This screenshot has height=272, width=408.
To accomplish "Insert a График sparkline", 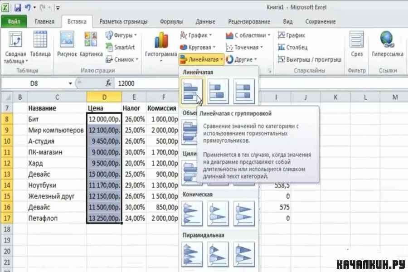I will tap(291, 35).
